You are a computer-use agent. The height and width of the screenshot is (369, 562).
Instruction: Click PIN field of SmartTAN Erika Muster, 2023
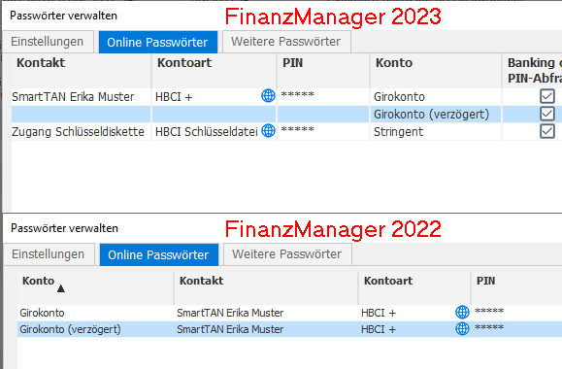(323, 96)
